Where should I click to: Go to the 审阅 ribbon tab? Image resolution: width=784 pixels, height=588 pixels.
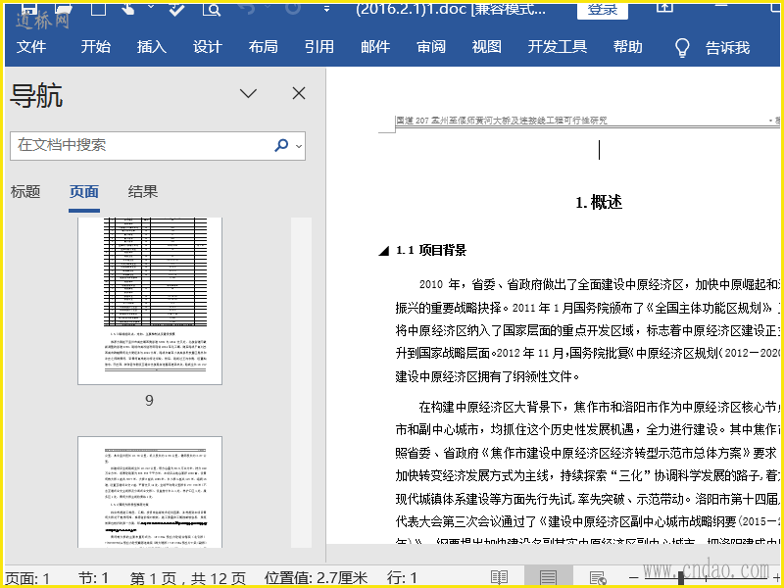point(431,47)
